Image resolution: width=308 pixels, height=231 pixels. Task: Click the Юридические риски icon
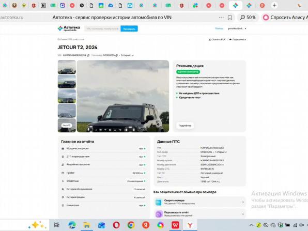pyautogui.click(x=63, y=149)
